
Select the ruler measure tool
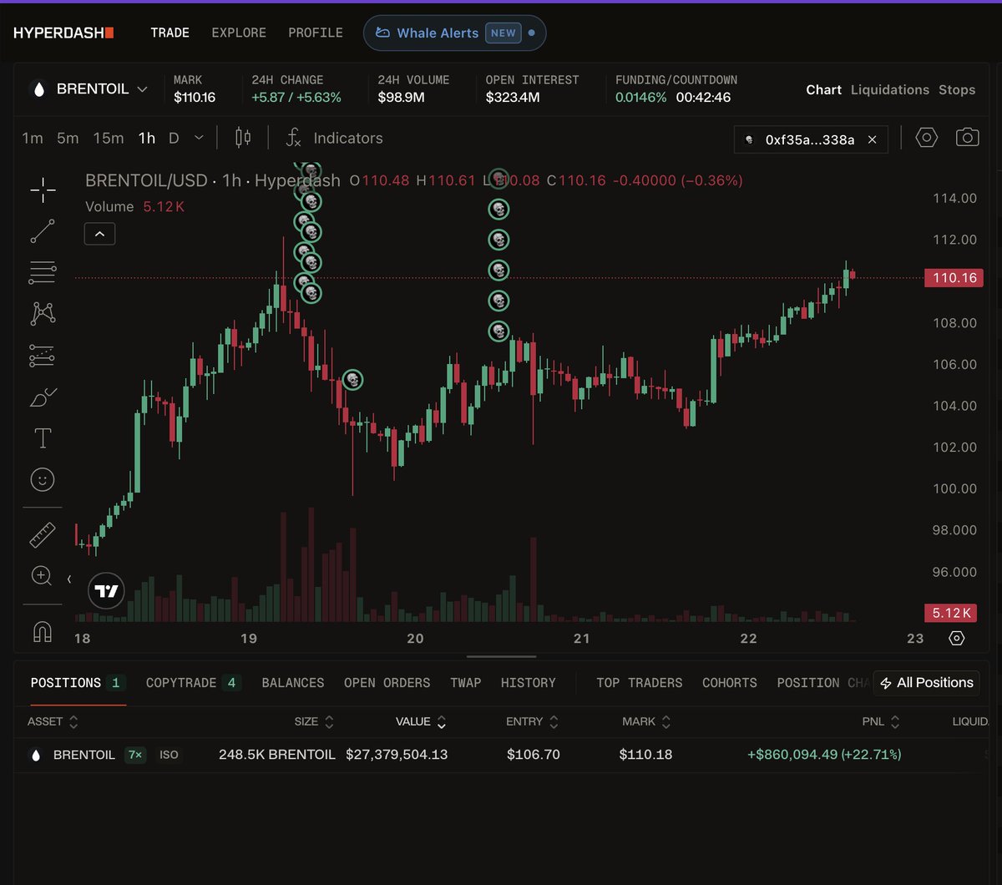click(43, 535)
